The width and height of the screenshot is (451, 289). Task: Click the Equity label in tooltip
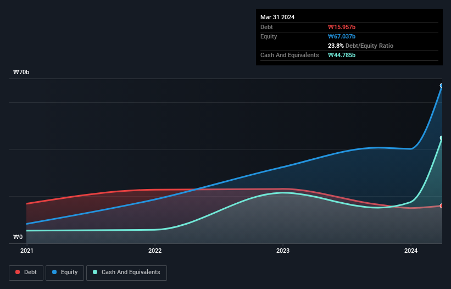(269, 36)
